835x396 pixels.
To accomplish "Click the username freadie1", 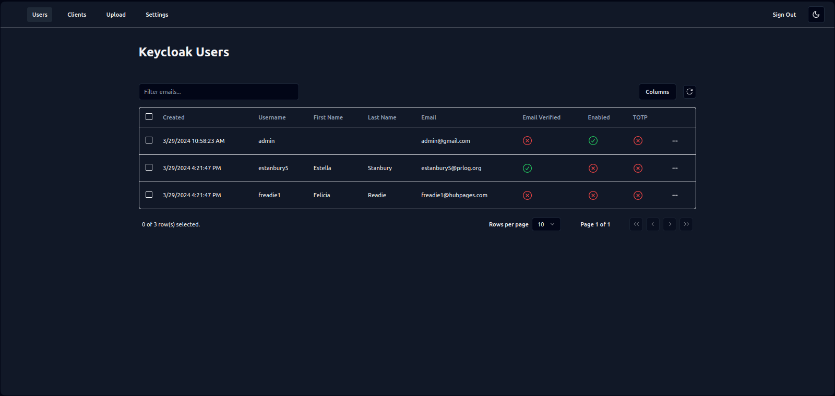I will (269, 195).
